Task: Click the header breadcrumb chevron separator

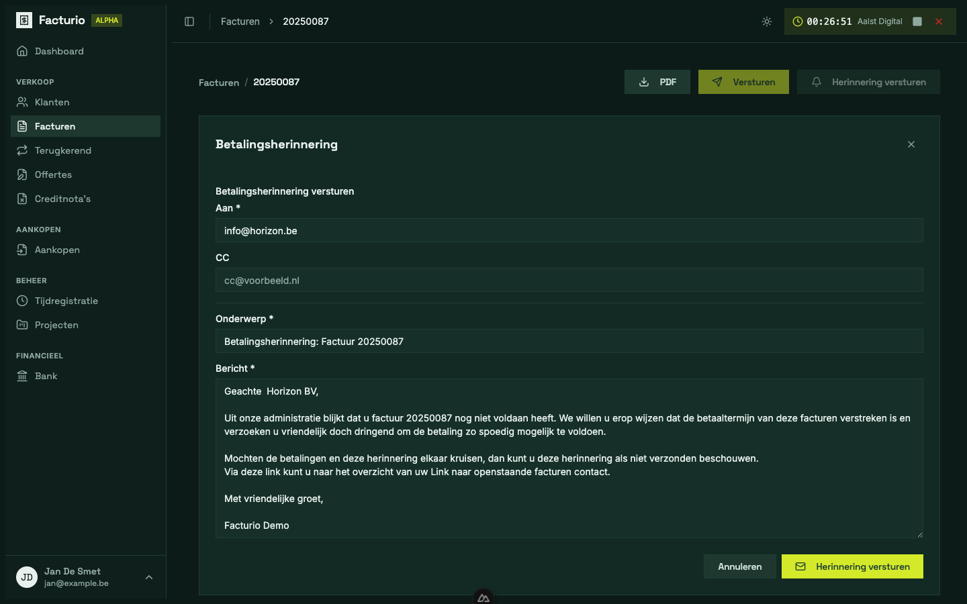Action: [271, 21]
